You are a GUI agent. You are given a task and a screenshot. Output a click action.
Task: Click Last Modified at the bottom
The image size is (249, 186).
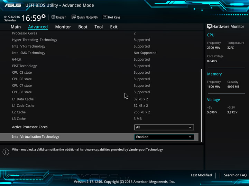coord(201,175)
